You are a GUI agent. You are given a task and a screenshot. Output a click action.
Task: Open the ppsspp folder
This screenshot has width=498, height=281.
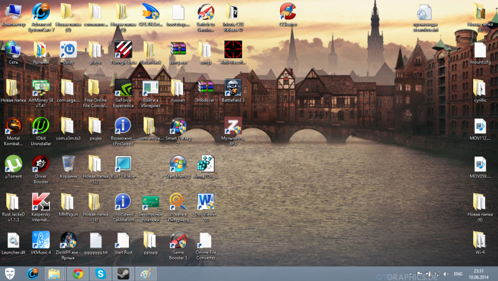click(149, 240)
